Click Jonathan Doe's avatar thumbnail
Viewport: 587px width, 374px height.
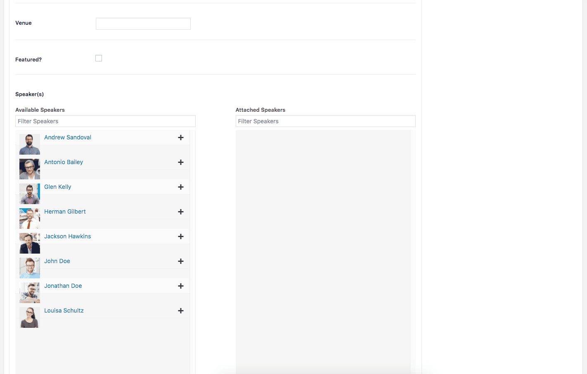30,293
